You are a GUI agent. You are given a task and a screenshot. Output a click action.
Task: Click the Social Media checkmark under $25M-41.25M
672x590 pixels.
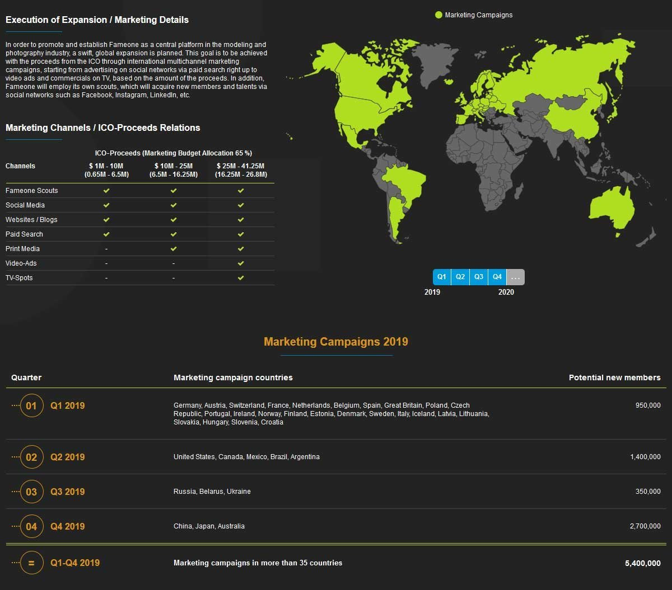tap(241, 205)
